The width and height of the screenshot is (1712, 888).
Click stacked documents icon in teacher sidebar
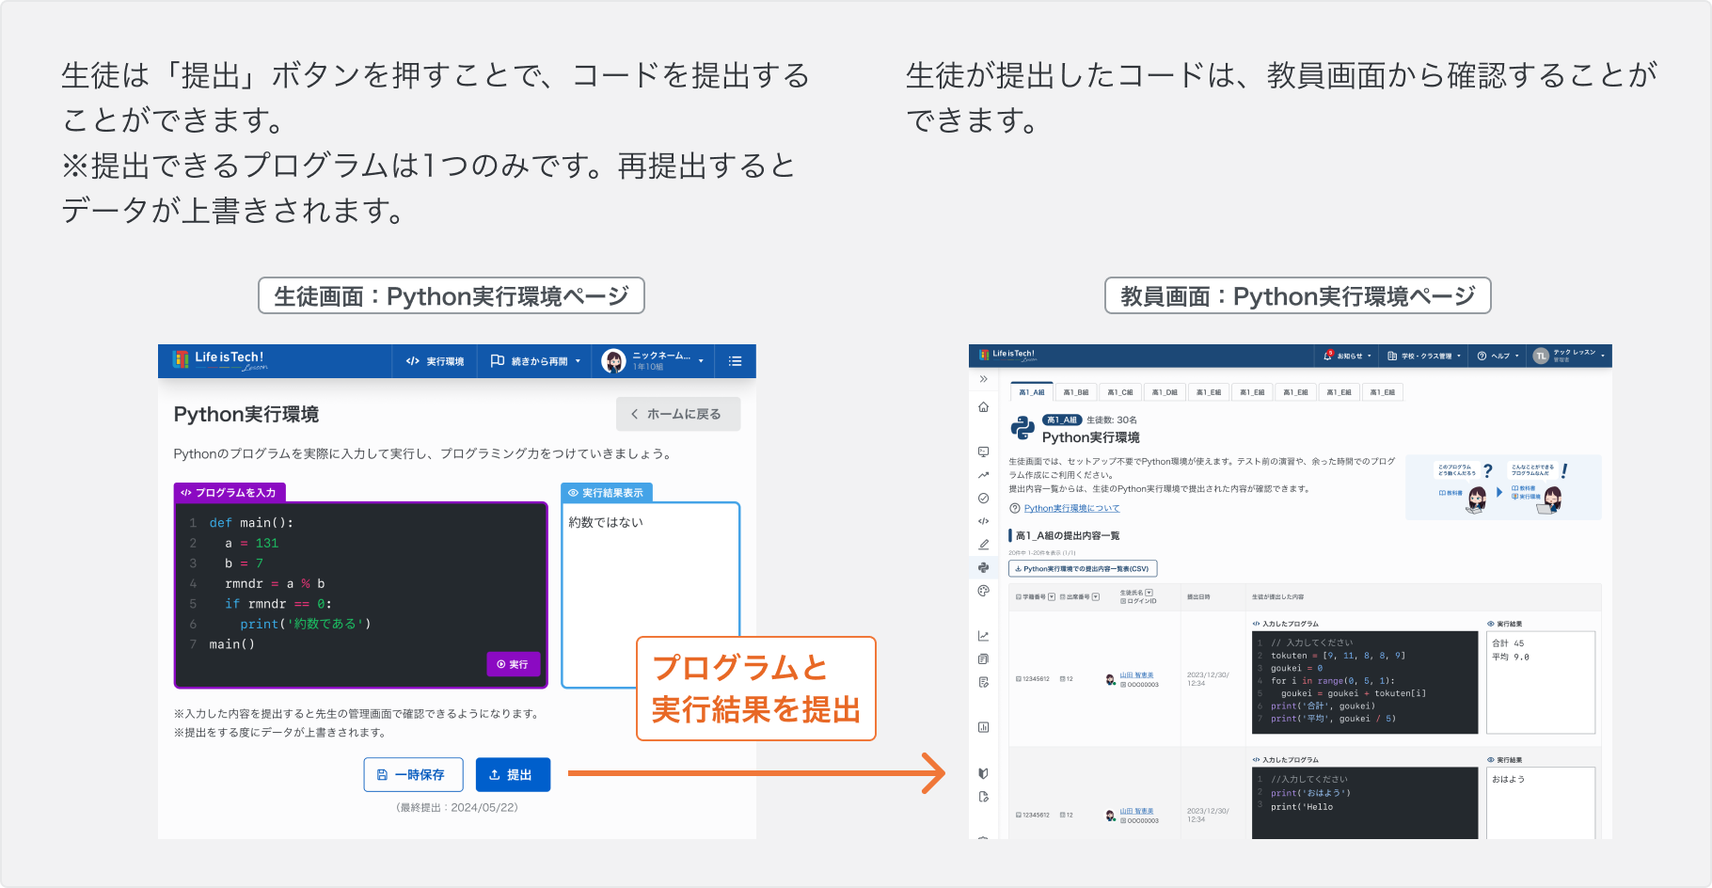[x=983, y=659]
